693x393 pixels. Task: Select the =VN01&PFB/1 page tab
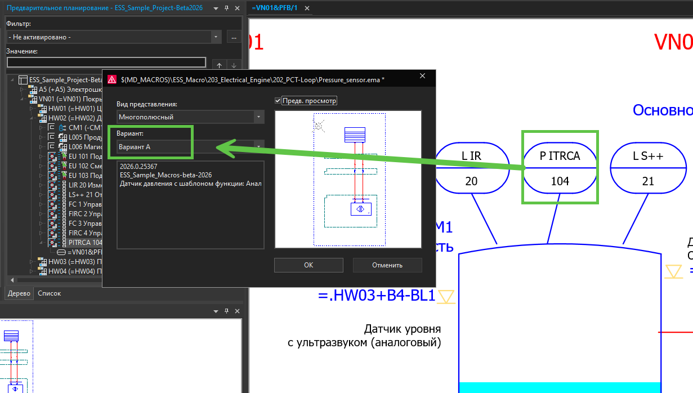click(x=275, y=8)
